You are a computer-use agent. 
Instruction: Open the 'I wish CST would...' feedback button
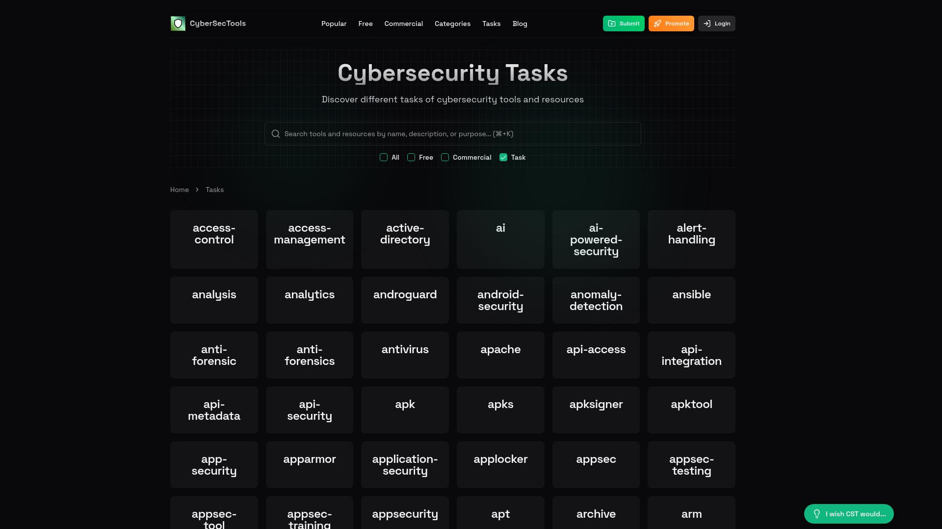pyautogui.click(x=849, y=514)
